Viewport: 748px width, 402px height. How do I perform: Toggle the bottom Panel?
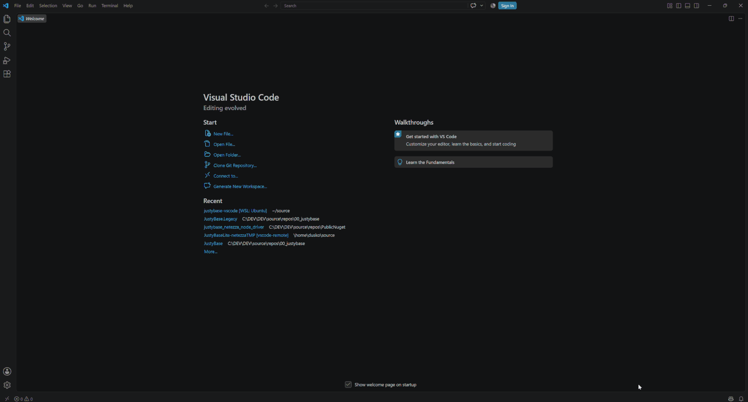[x=687, y=6]
